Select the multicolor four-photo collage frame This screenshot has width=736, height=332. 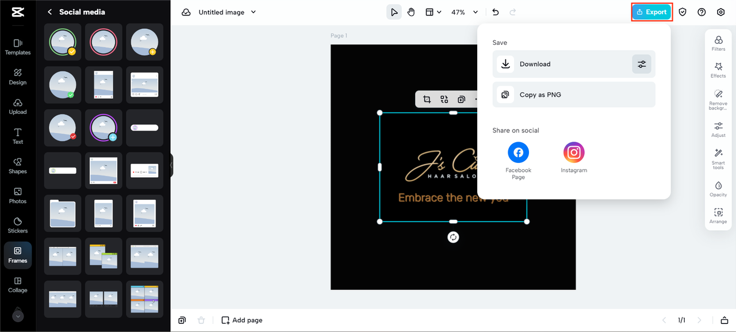[144, 299]
